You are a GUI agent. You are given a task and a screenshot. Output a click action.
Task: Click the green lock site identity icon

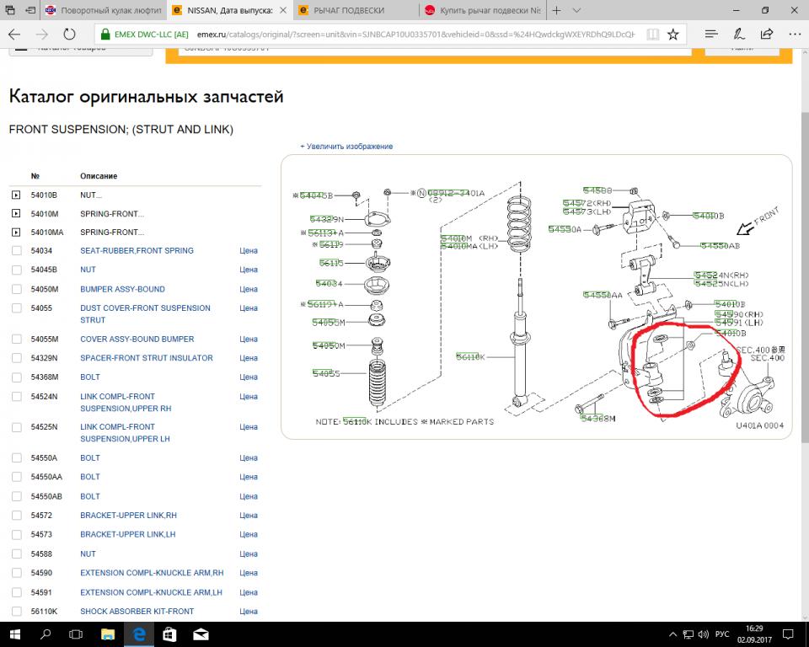pos(105,35)
